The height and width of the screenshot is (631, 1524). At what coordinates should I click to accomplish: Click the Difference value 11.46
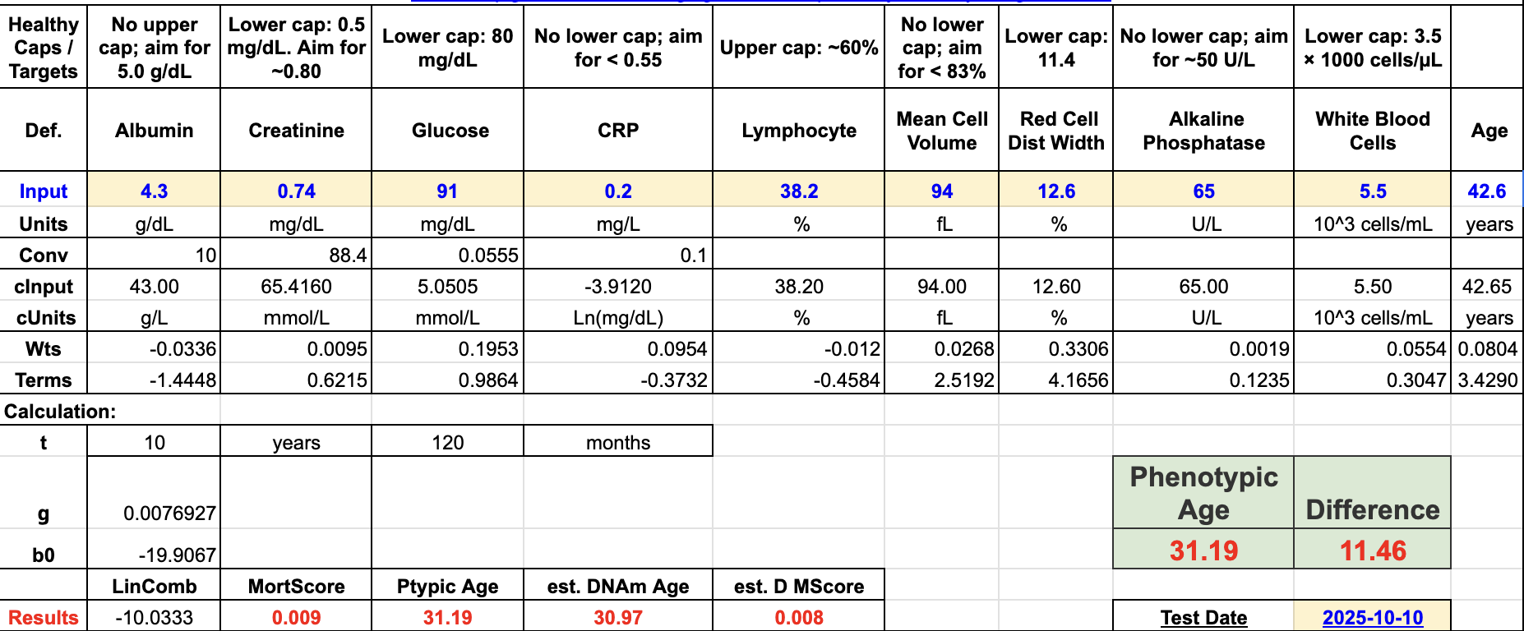(x=1372, y=550)
